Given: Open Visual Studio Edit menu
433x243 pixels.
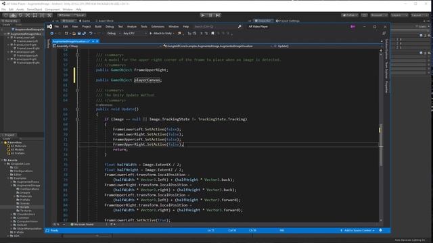Looking at the screenshot, I should click(66, 26).
